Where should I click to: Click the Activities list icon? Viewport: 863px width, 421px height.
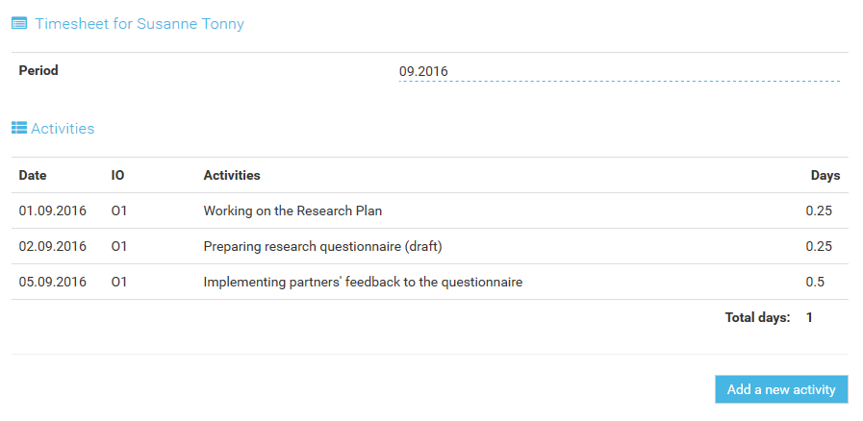pyautogui.click(x=19, y=128)
